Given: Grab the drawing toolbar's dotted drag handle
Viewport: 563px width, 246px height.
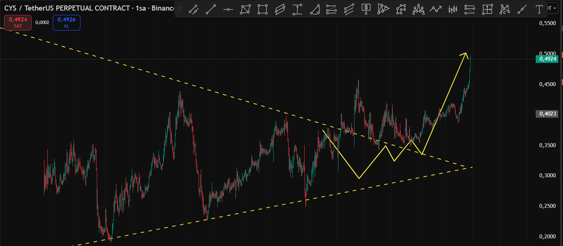Looking at the screenshot, I should point(180,9).
